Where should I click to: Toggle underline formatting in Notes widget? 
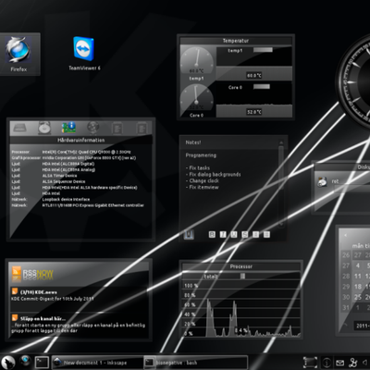tap(234, 235)
